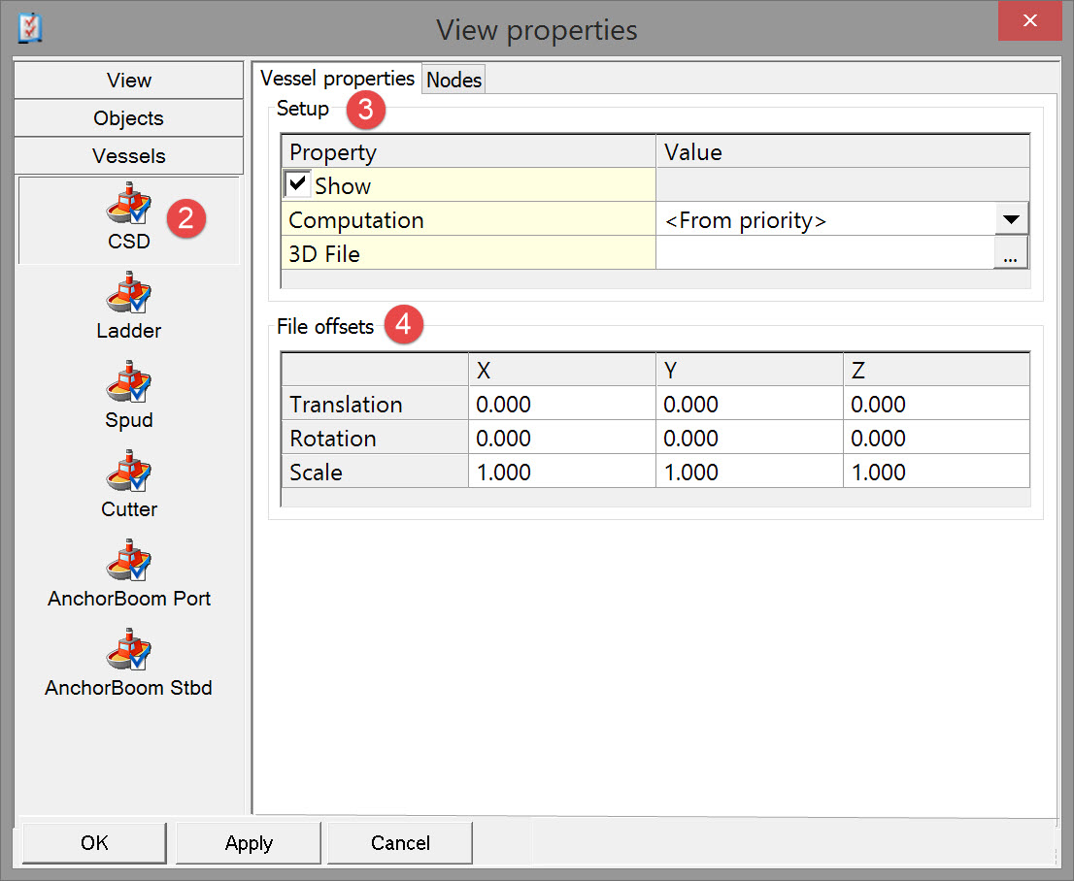The height and width of the screenshot is (881, 1074).
Task: Select the Ladder vessel icon
Action: click(x=129, y=295)
